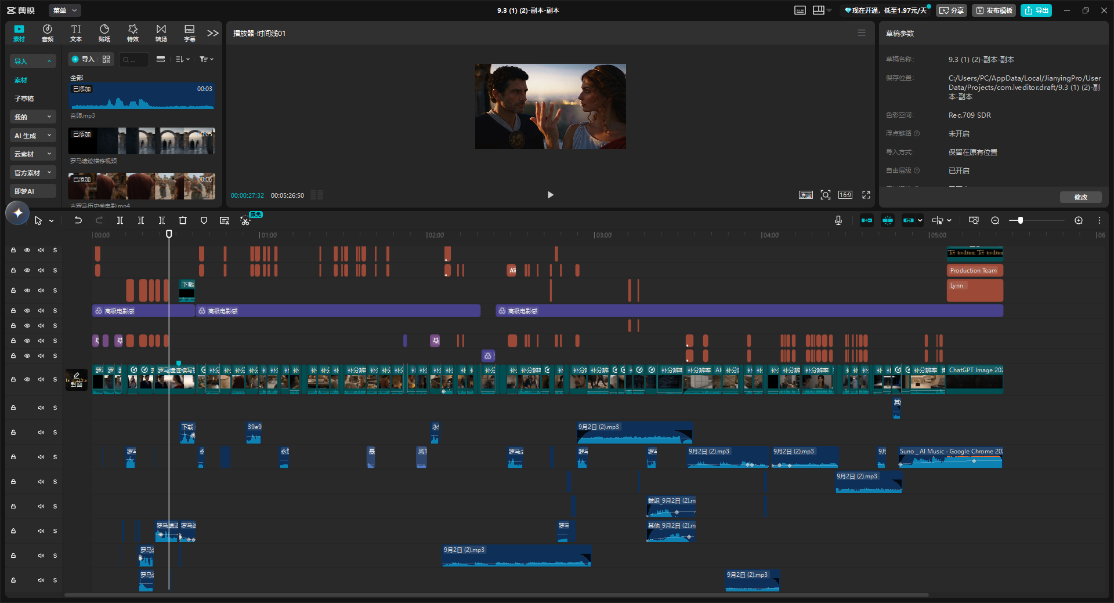
Task: Click the 修改 button in draft parameters
Action: click(x=1081, y=197)
